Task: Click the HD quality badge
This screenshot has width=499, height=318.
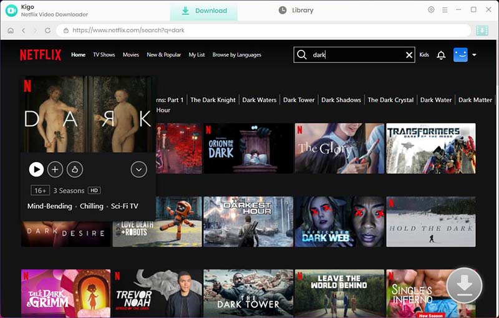Action: [x=94, y=190]
